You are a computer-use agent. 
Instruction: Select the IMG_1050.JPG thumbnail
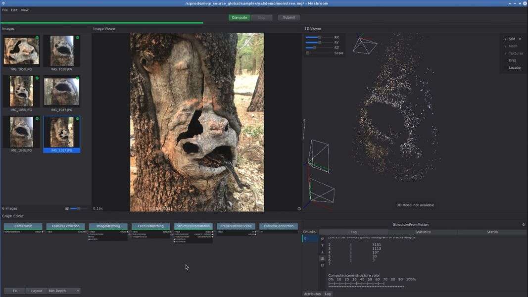pyautogui.click(x=21, y=50)
